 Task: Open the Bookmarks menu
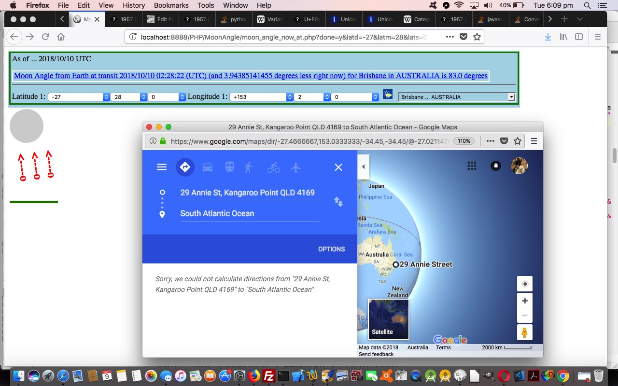click(x=171, y=5)
